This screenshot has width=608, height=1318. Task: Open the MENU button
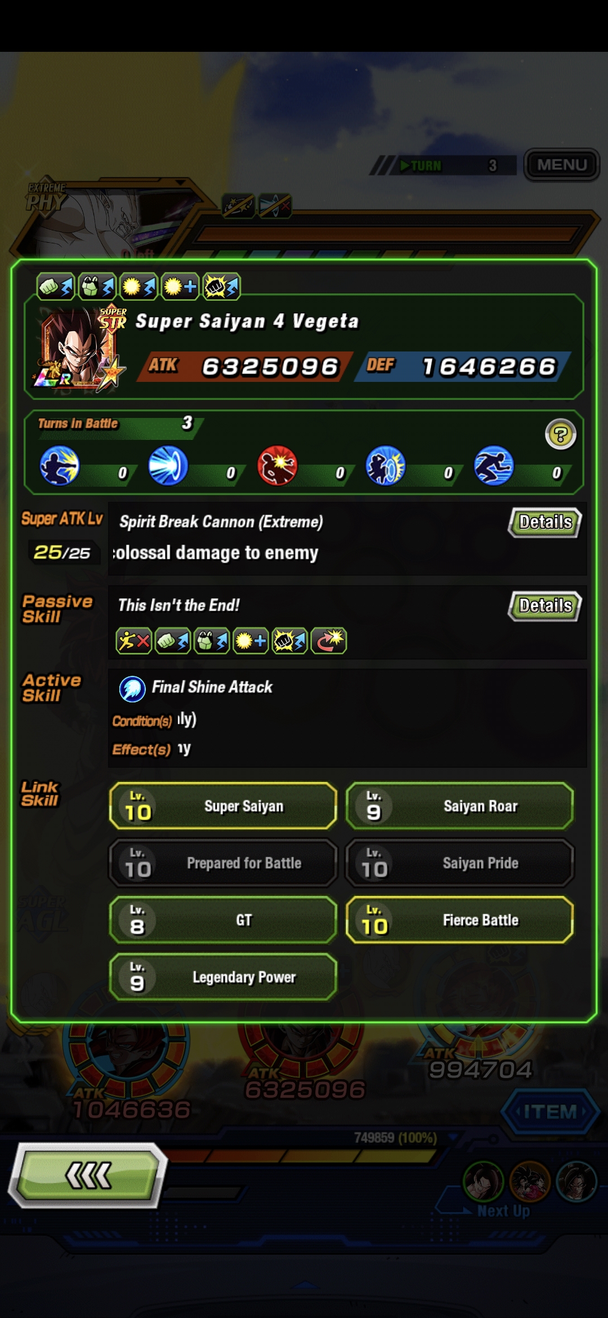[x=562, y=164]
